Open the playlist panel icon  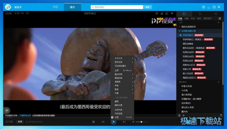(184, 14)
